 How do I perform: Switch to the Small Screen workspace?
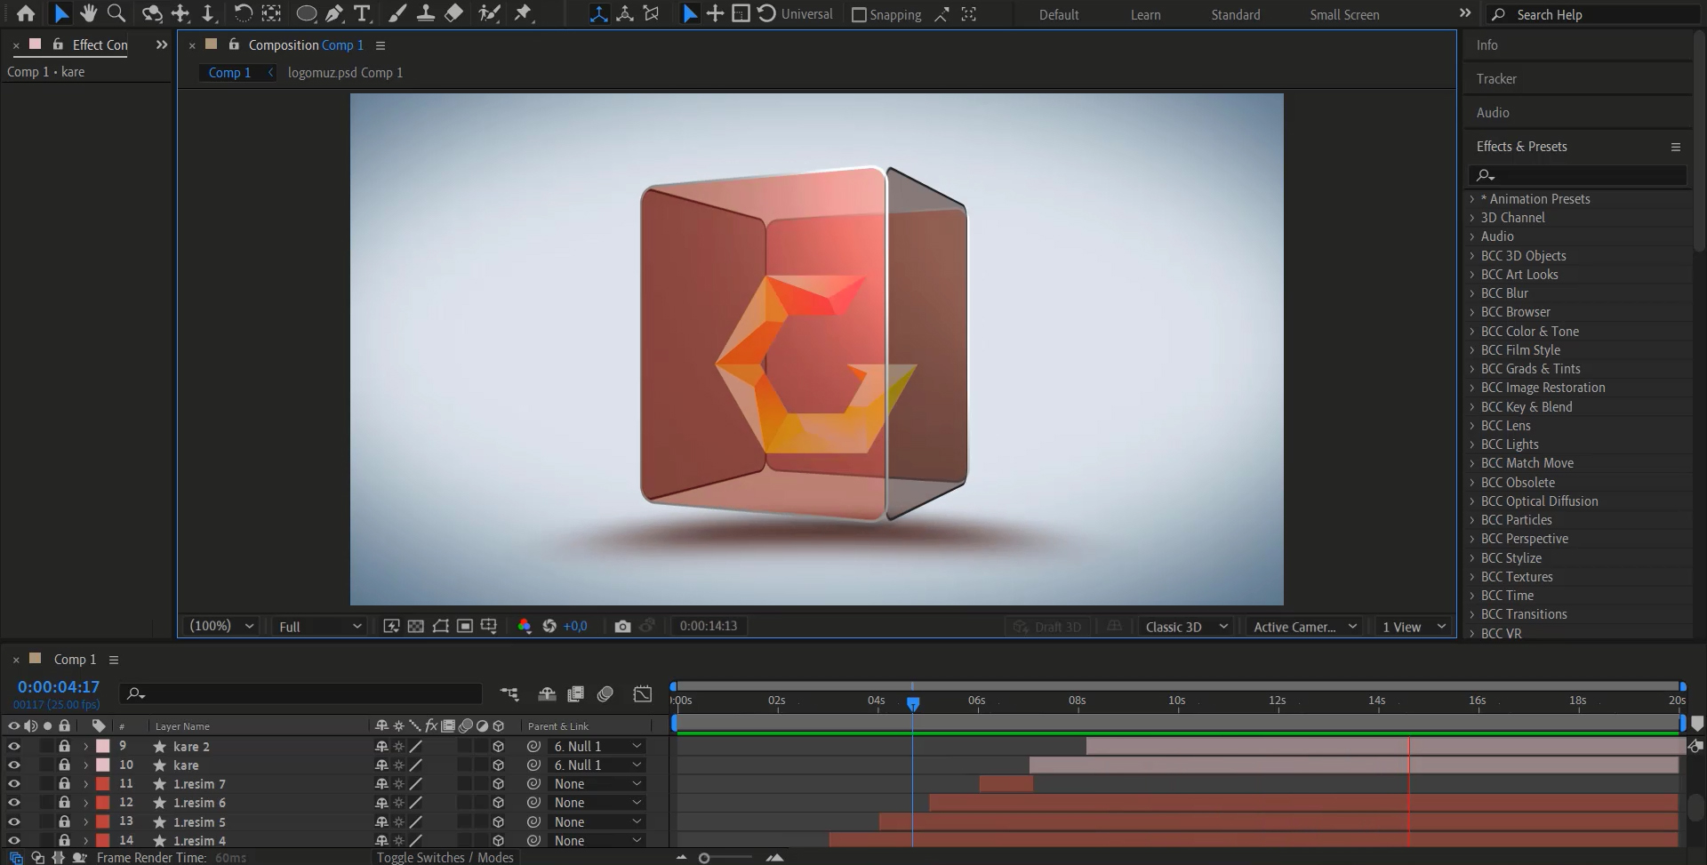point(1344,15)
